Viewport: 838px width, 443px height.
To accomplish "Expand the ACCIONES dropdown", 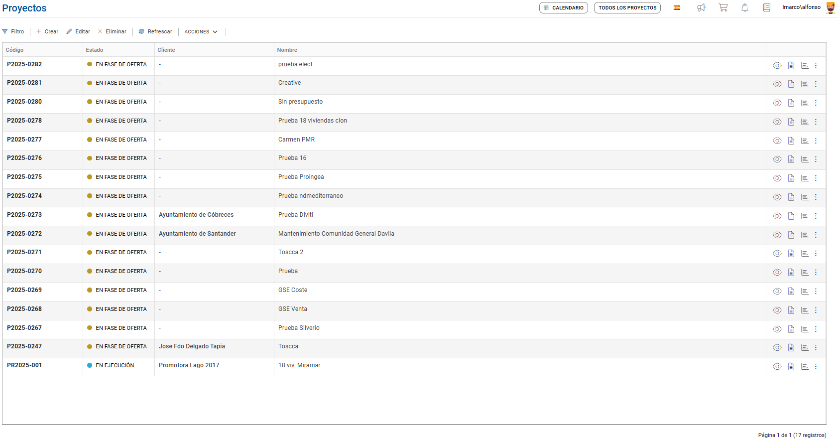I will pyautogui.click(x=201, y=32).
